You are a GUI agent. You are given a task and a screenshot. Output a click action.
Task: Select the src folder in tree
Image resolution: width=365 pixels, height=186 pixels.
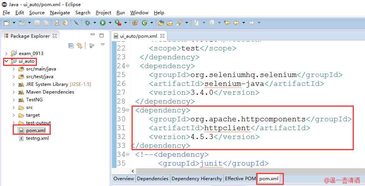pos(29,107)
